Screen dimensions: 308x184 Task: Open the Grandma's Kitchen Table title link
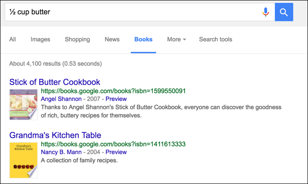tap(55, 135)
